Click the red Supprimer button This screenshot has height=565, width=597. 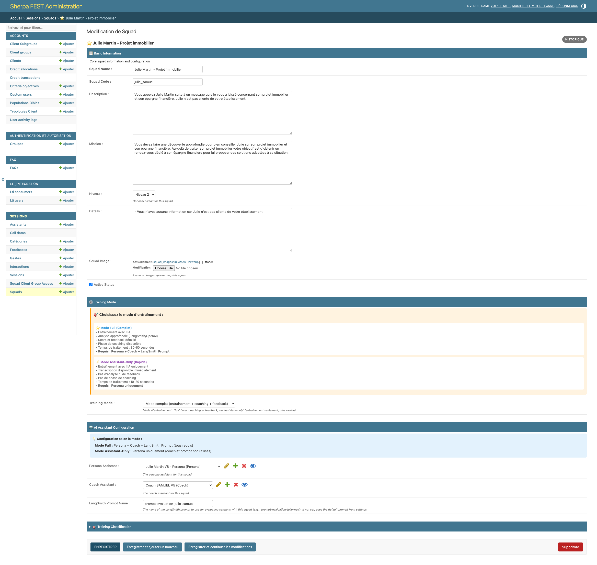point(570,547)
